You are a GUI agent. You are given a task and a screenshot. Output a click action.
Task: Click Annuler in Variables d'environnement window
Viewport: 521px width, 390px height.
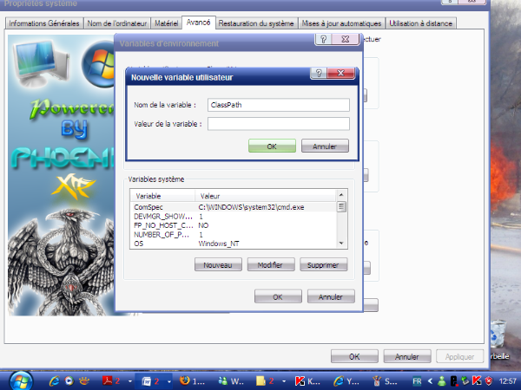[331, 296]
